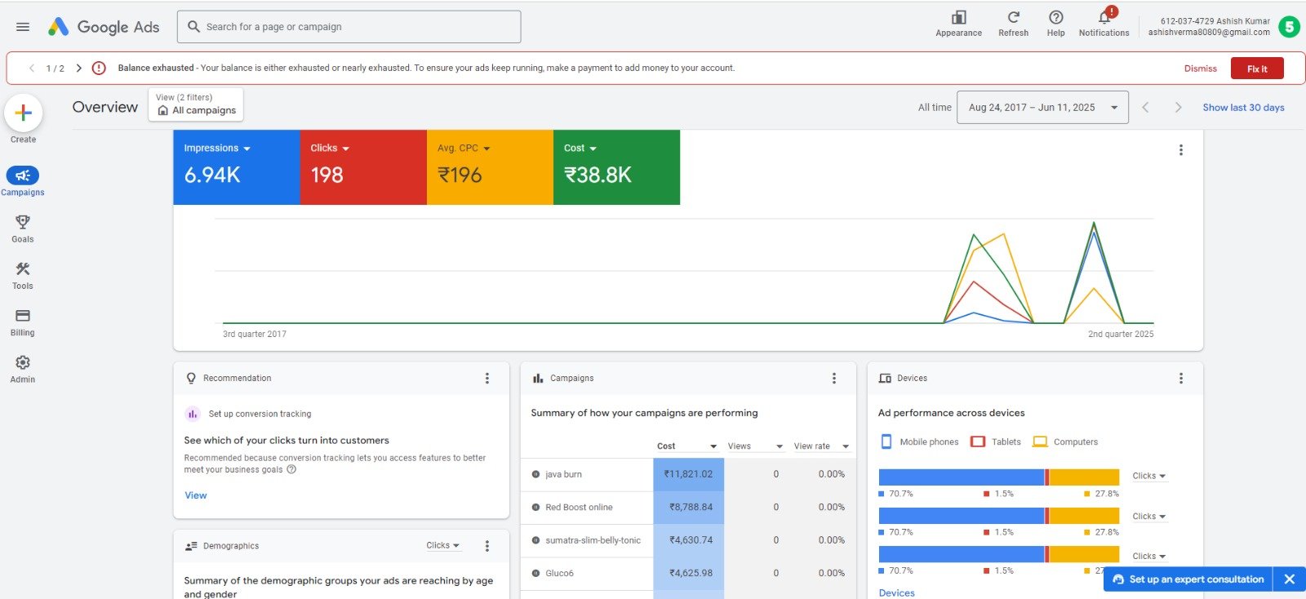Screen dimensions: 1306x599
Task: Open the View rate column dropdown
Action: tap(821, 446)
